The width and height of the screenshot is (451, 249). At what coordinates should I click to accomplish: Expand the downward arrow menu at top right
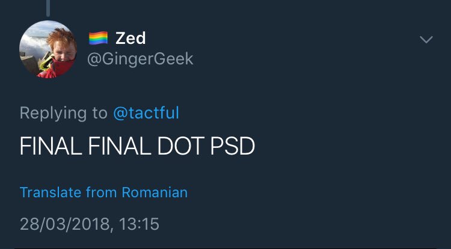pyautogui.click(x=426, y=39)
